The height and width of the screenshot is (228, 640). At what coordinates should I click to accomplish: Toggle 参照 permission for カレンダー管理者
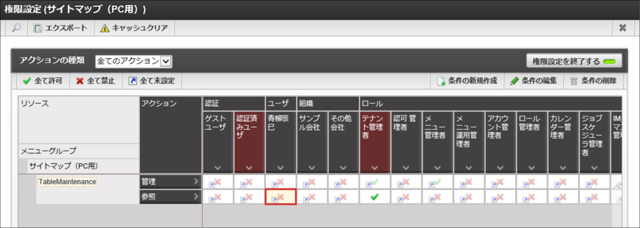tap(563, 197)
